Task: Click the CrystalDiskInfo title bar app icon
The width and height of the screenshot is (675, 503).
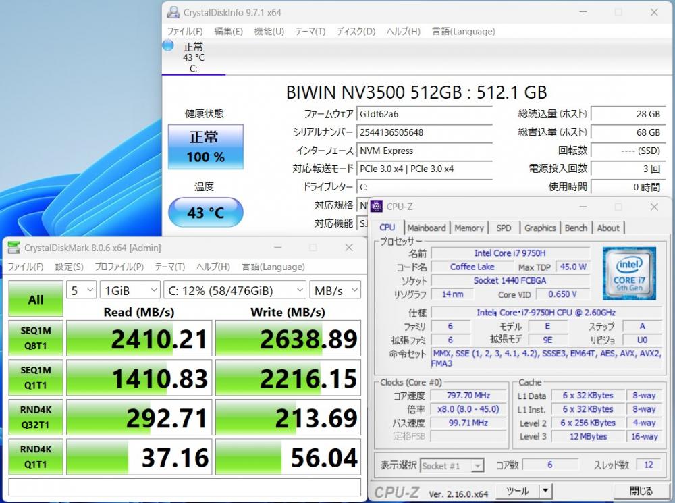Action: 173,12
